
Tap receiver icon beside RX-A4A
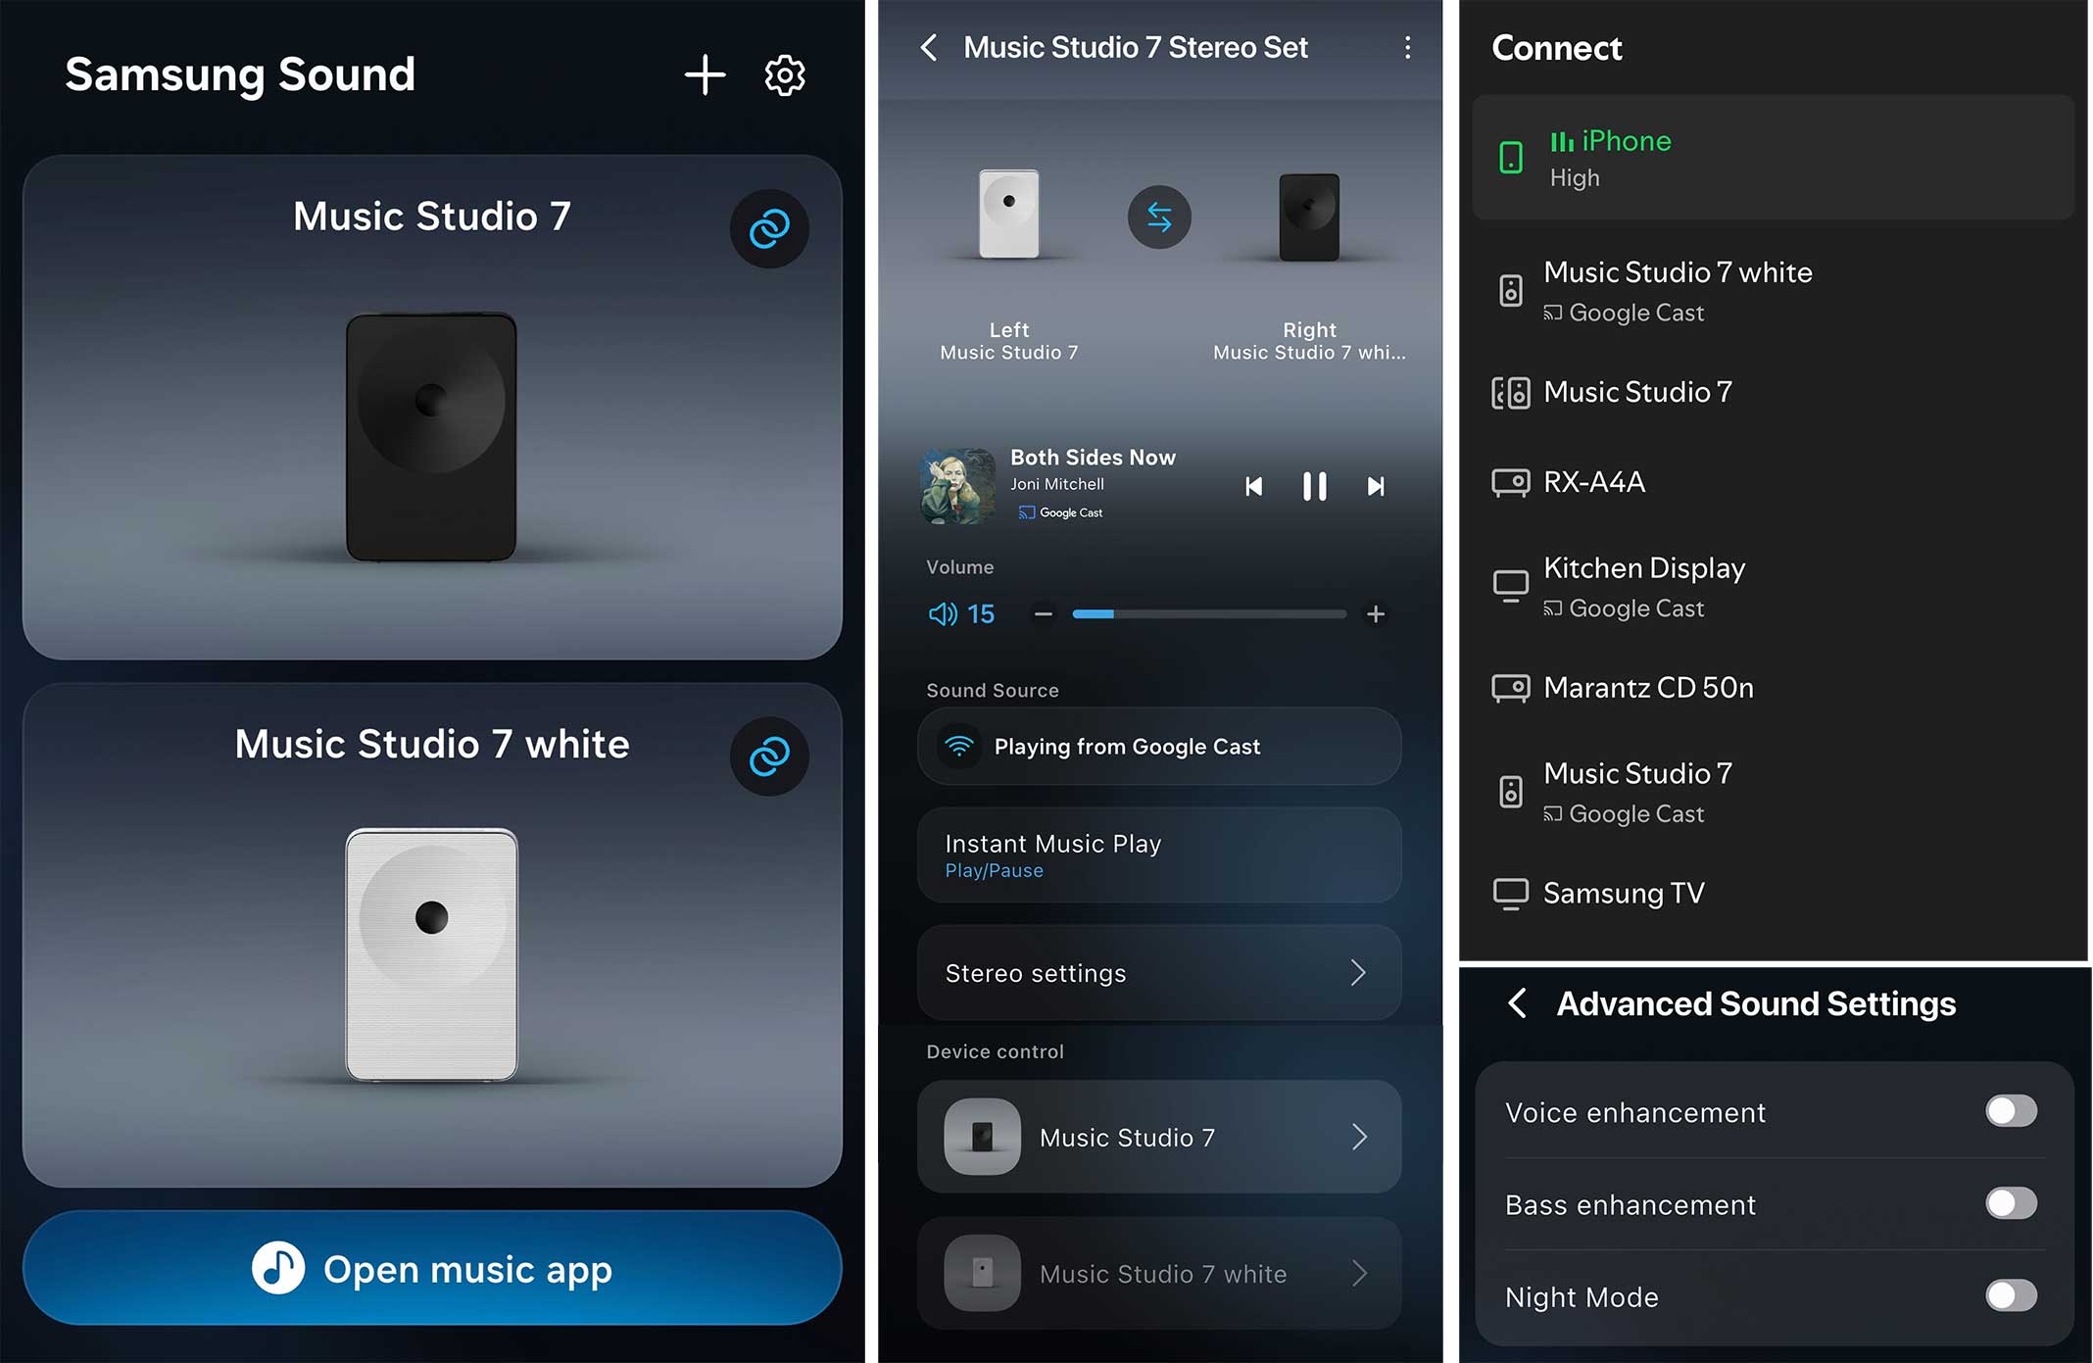(x=1511, y=482)
